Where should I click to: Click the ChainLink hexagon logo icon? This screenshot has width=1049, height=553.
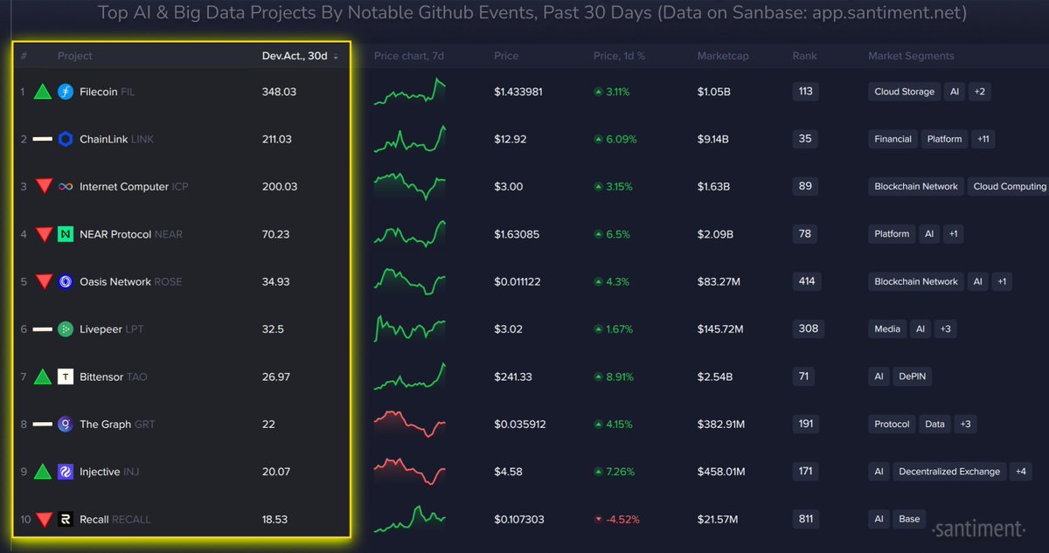[x=66, y=139]
